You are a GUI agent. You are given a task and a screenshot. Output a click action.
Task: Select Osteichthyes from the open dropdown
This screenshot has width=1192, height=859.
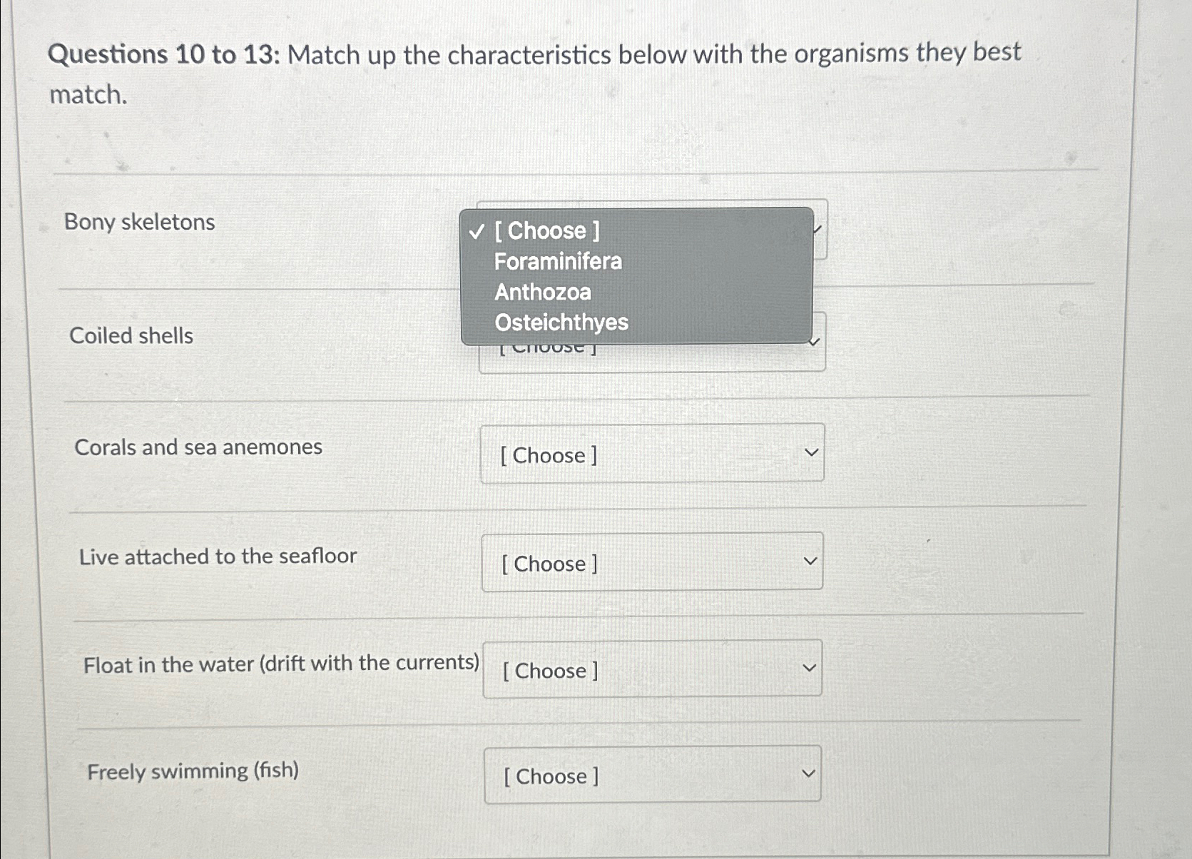pyautogui.click(x=562, y=322)
